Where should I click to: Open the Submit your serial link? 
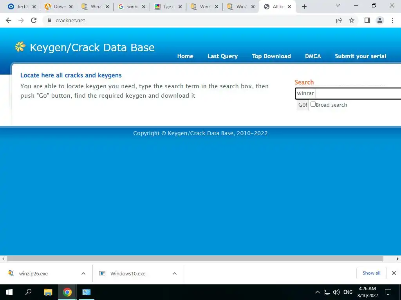click(360, 56)
